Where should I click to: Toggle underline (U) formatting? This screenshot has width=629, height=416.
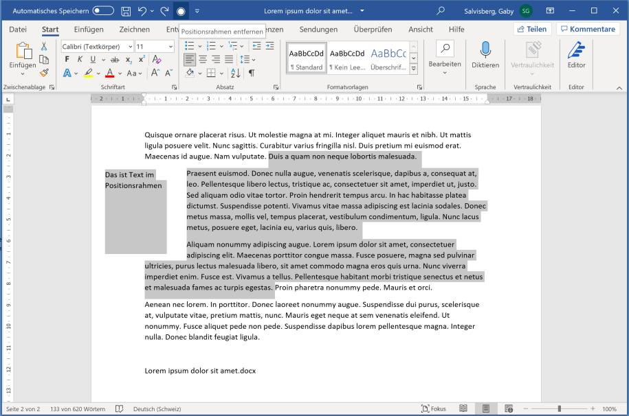click(93, 59)
